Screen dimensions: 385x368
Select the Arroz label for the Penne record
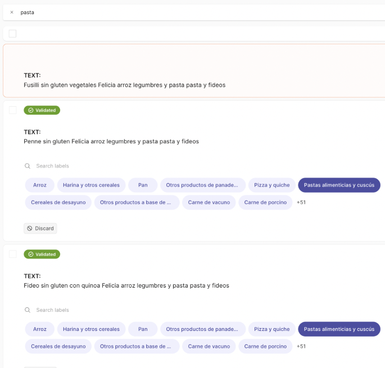[40, 185]
